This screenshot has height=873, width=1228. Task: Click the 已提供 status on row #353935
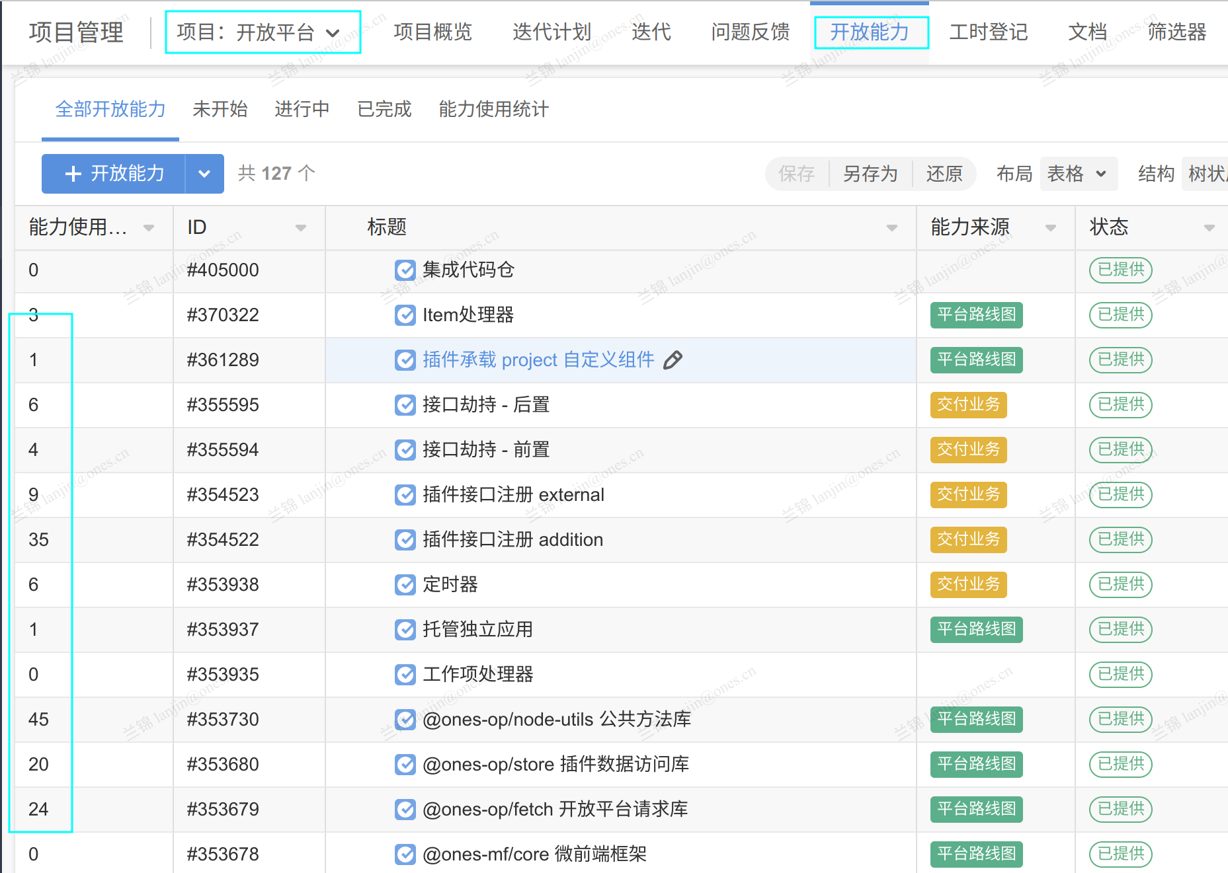(1121, 675)
